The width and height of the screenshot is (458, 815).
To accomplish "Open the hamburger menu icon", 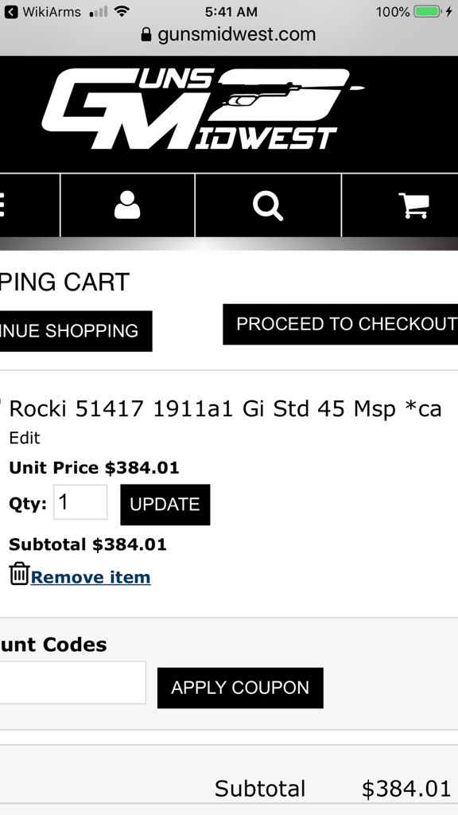I will (x=2, y=205).
